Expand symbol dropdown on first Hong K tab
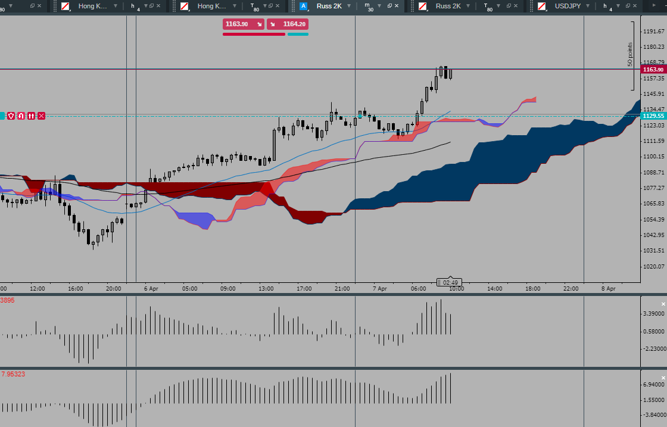This screenshot has height=427, width=667. click(x=116, y=6)
